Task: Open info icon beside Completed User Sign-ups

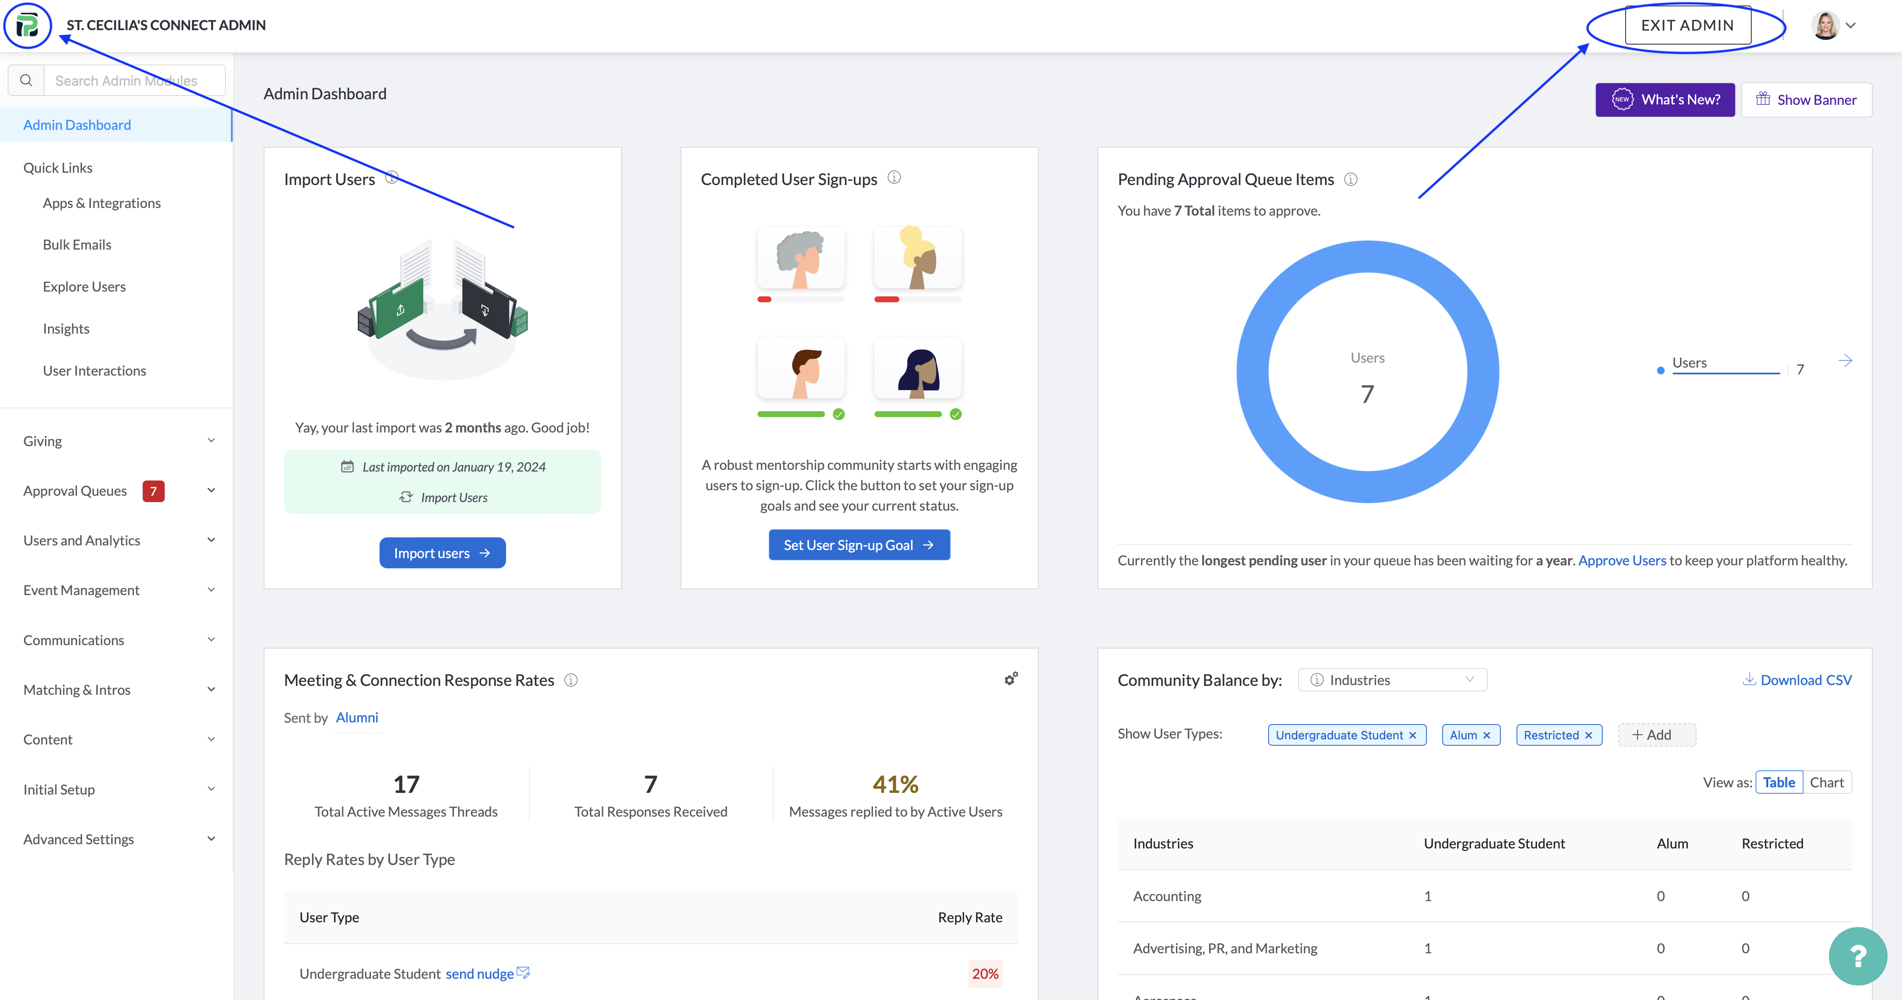Action: [x=893, y=178]
